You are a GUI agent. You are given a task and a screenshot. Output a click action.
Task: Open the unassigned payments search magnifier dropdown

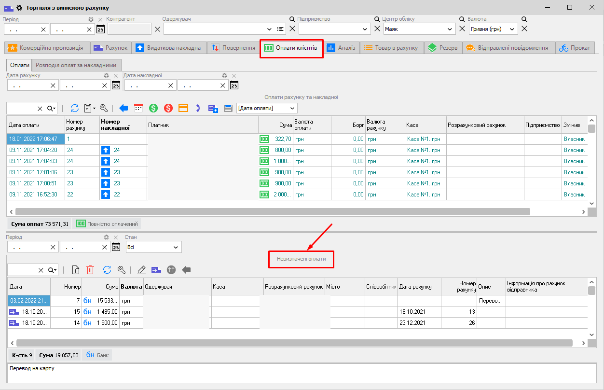click(x=52, y=270)
